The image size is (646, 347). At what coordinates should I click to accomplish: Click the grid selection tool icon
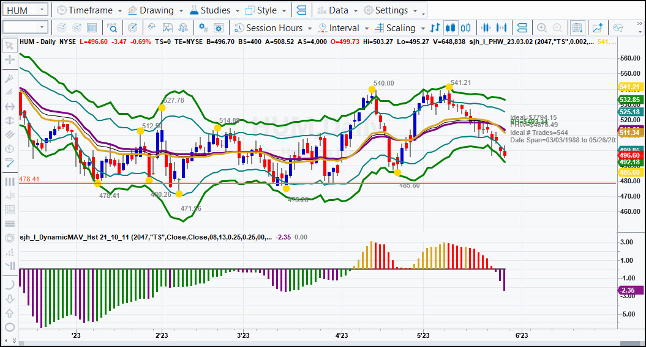click(577, 28)
